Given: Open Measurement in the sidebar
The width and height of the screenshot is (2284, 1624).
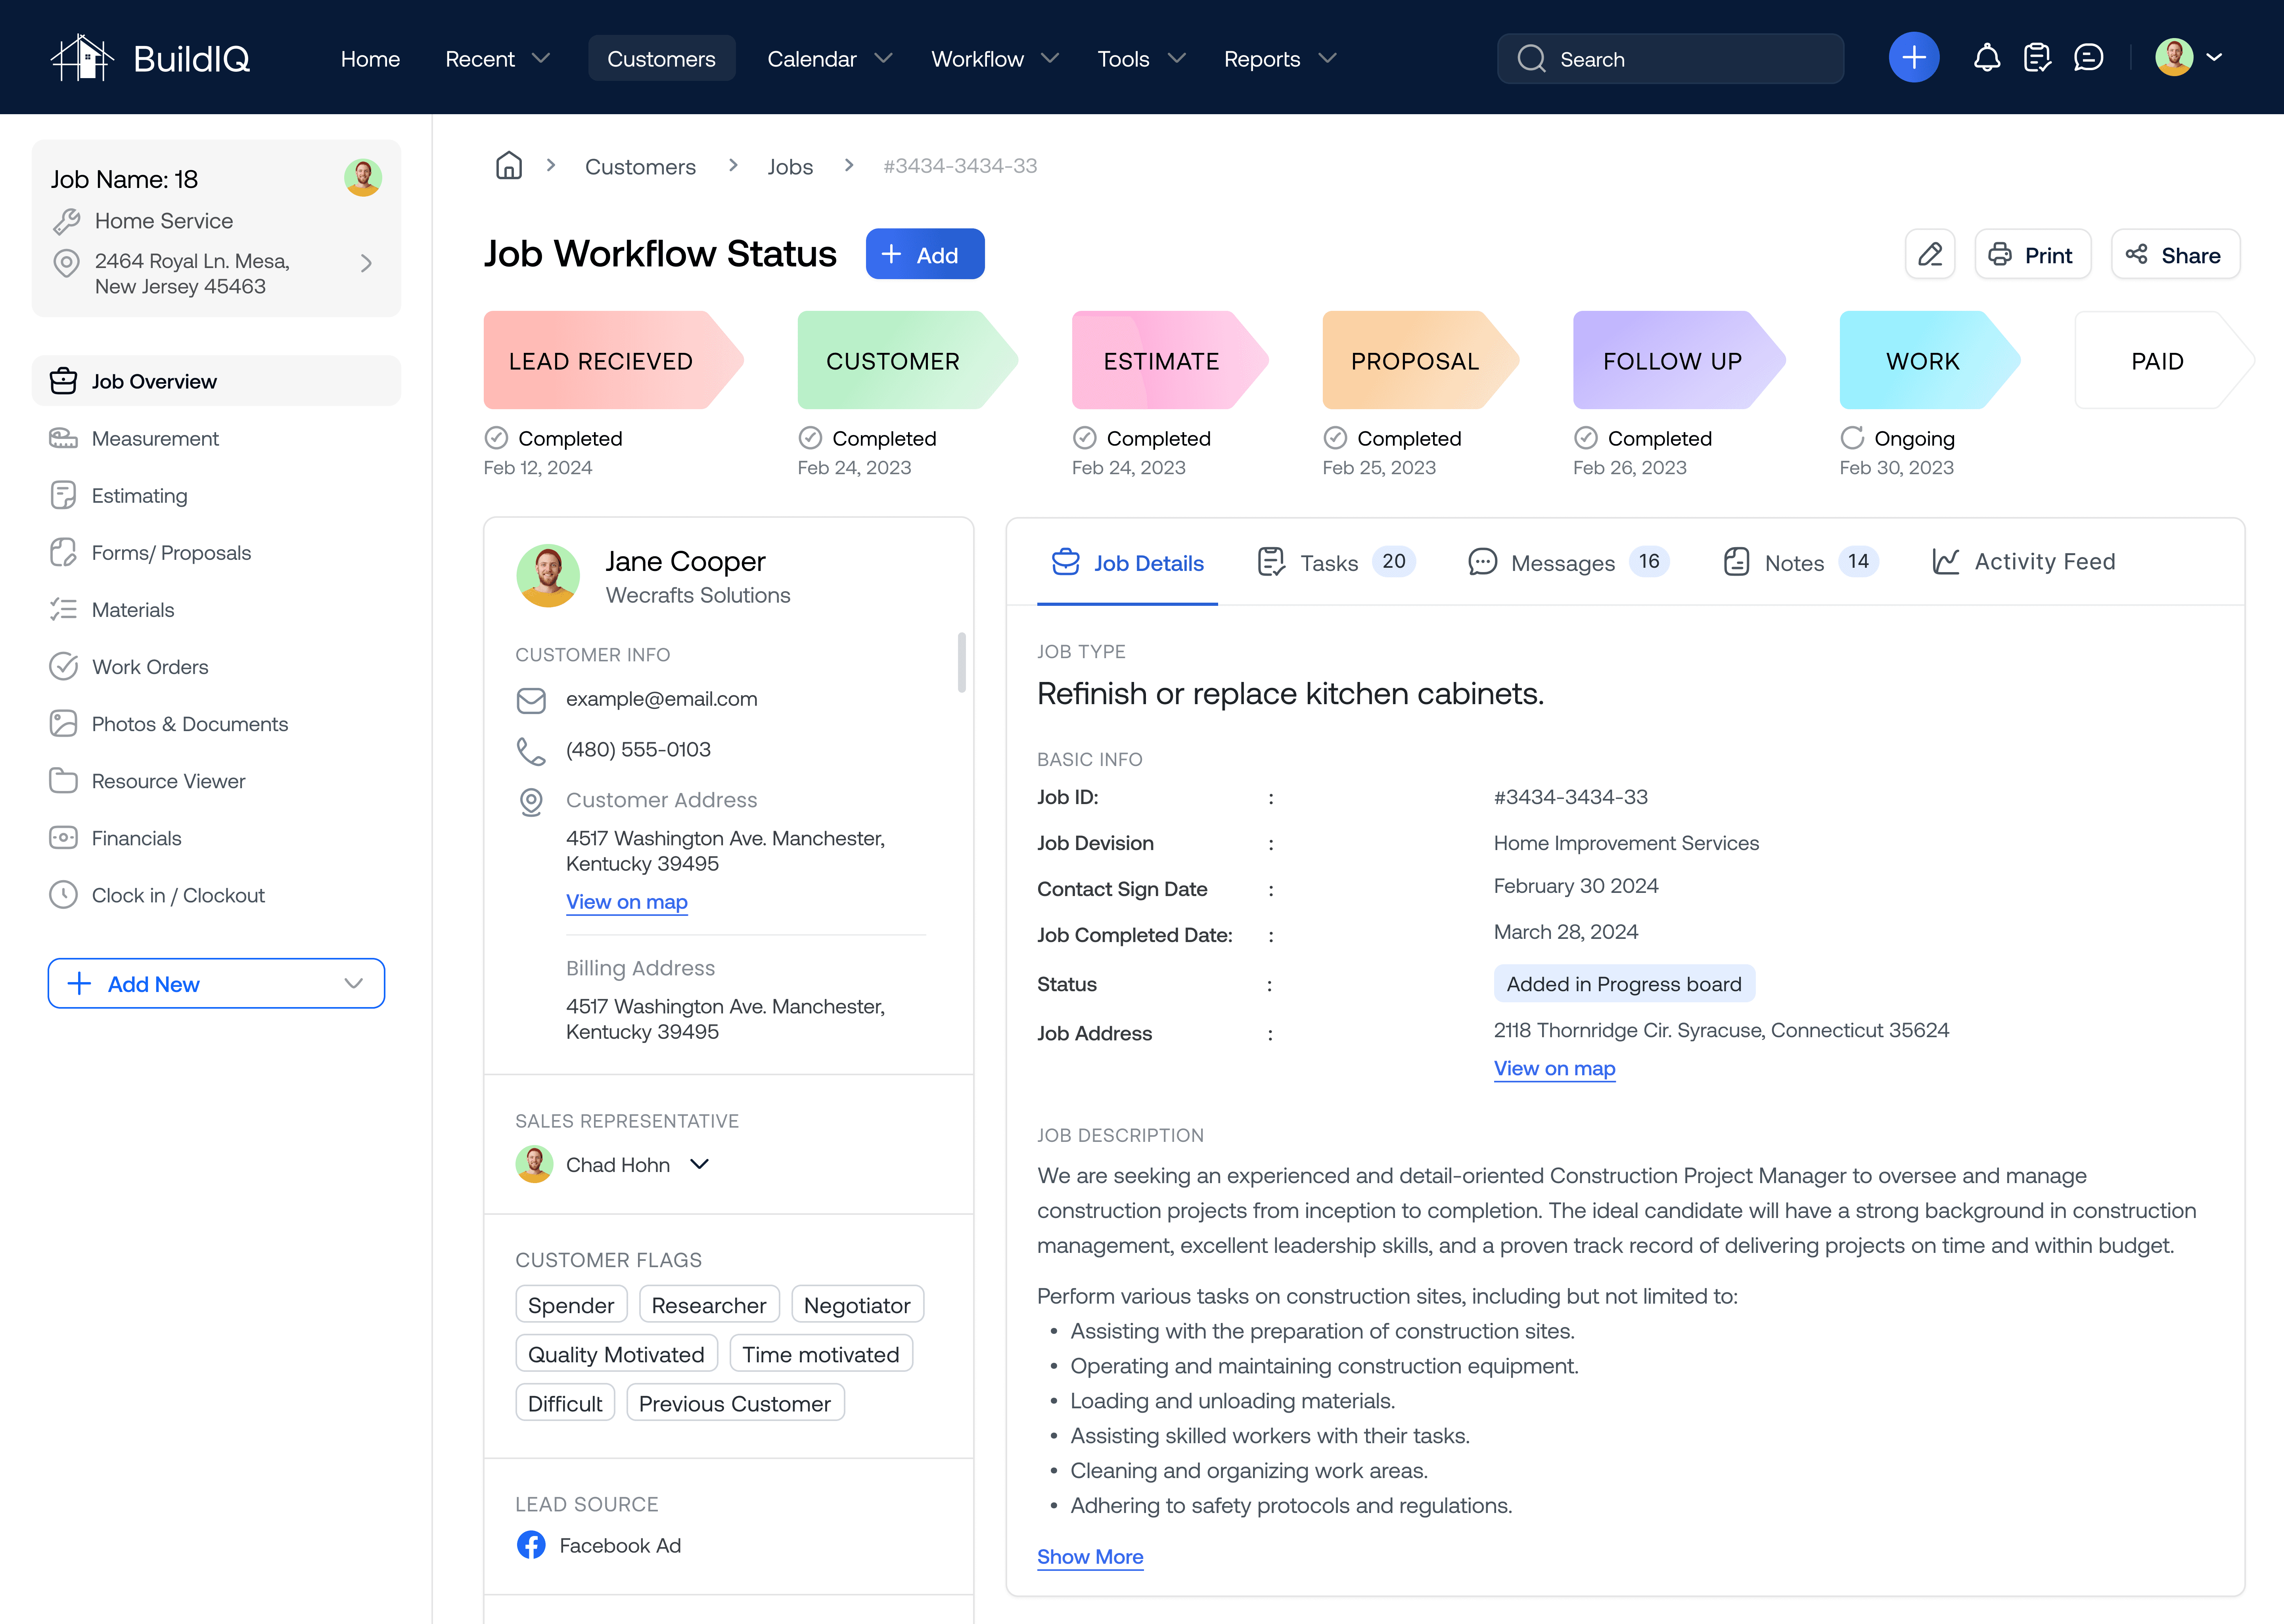Looking at the screenshot, I should [155, 438].
